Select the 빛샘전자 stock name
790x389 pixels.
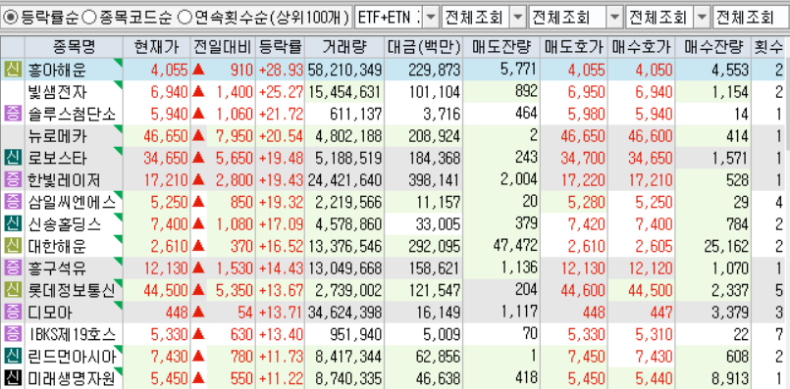[x=58, y=92]
